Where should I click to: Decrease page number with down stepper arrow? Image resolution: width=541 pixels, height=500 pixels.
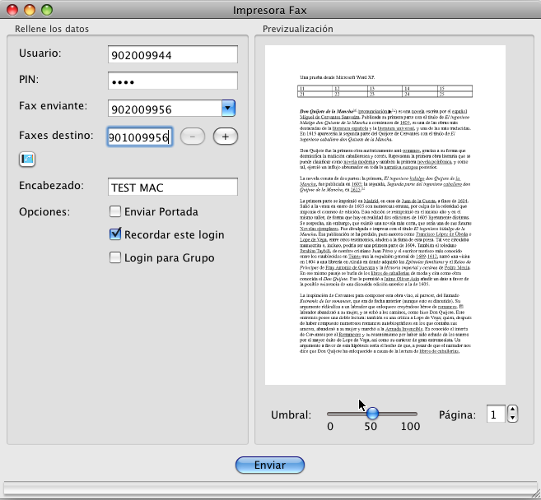click(512, 419)
